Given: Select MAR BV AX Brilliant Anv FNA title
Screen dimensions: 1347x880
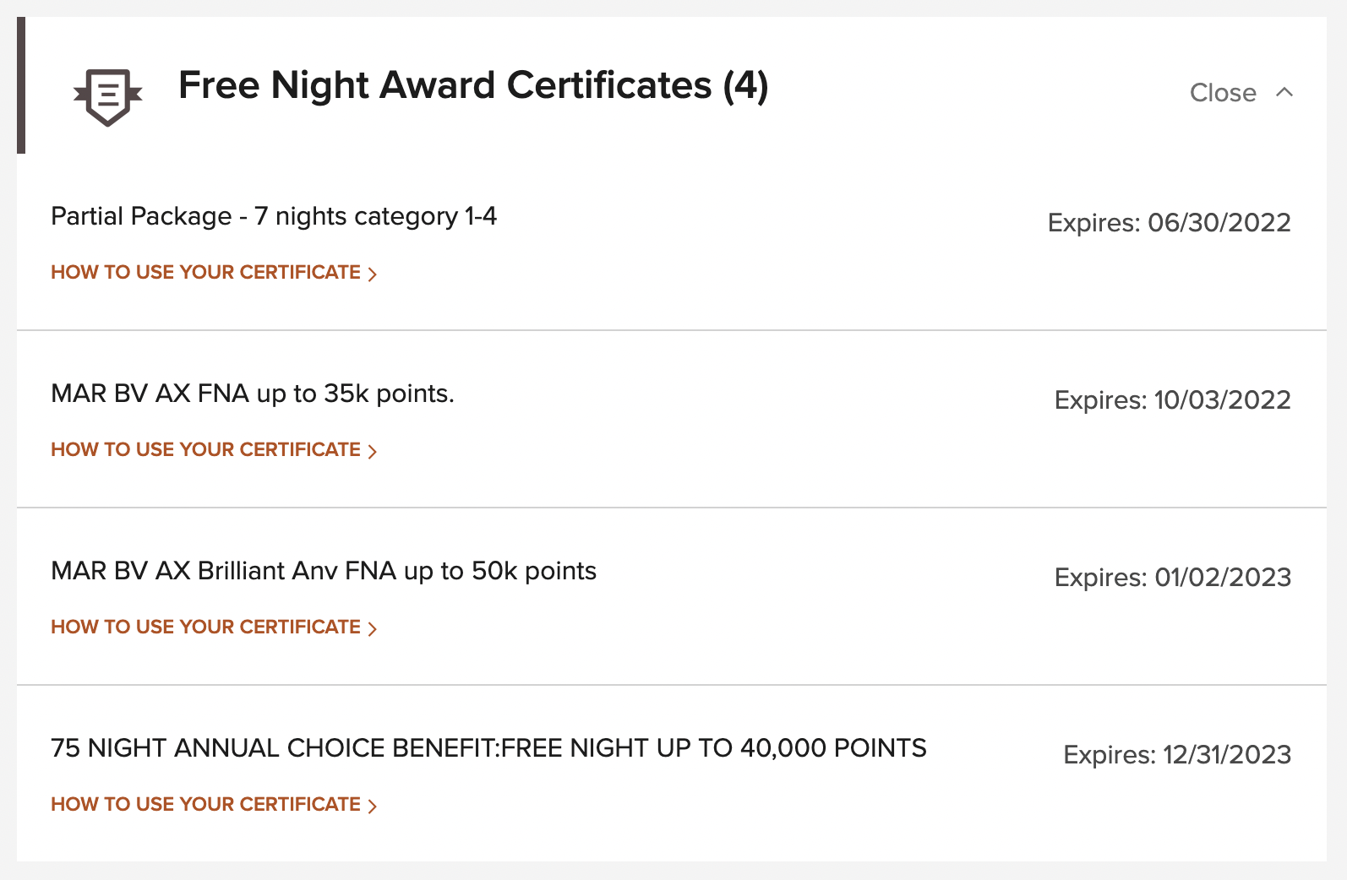Looking at the screenshot, I should coord(324,572).
